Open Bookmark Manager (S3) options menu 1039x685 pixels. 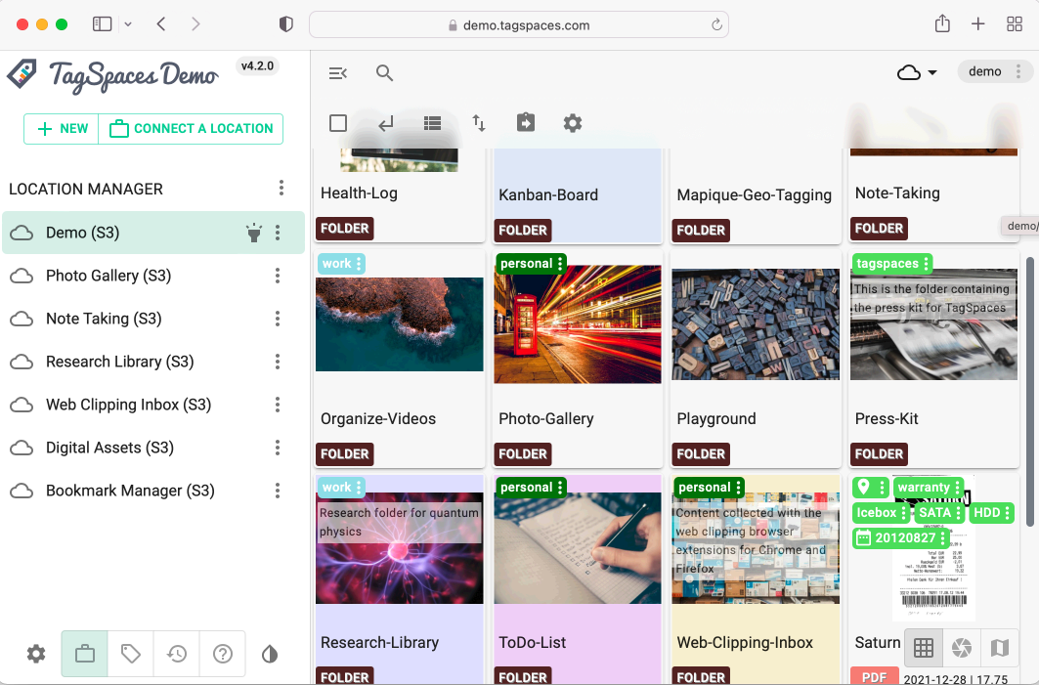278,491
